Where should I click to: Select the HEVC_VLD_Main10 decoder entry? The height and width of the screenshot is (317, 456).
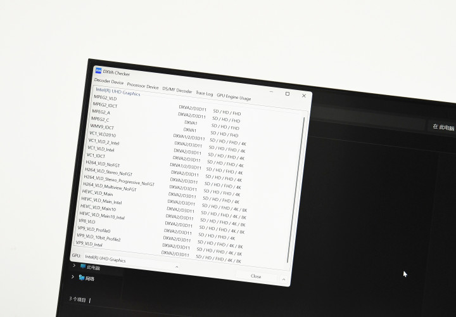pos(98,208)
